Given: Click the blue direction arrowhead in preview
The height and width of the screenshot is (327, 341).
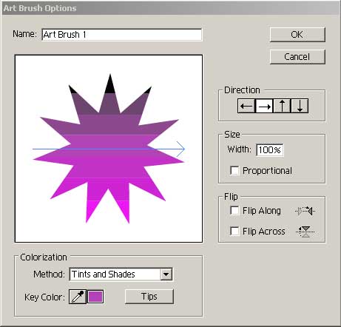Looking at the screenshot, I should point(181,149).
